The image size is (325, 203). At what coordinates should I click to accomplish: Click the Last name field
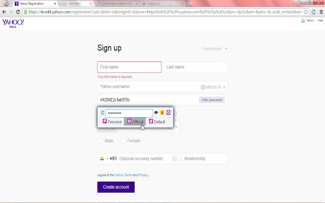[x=196, y=67]
